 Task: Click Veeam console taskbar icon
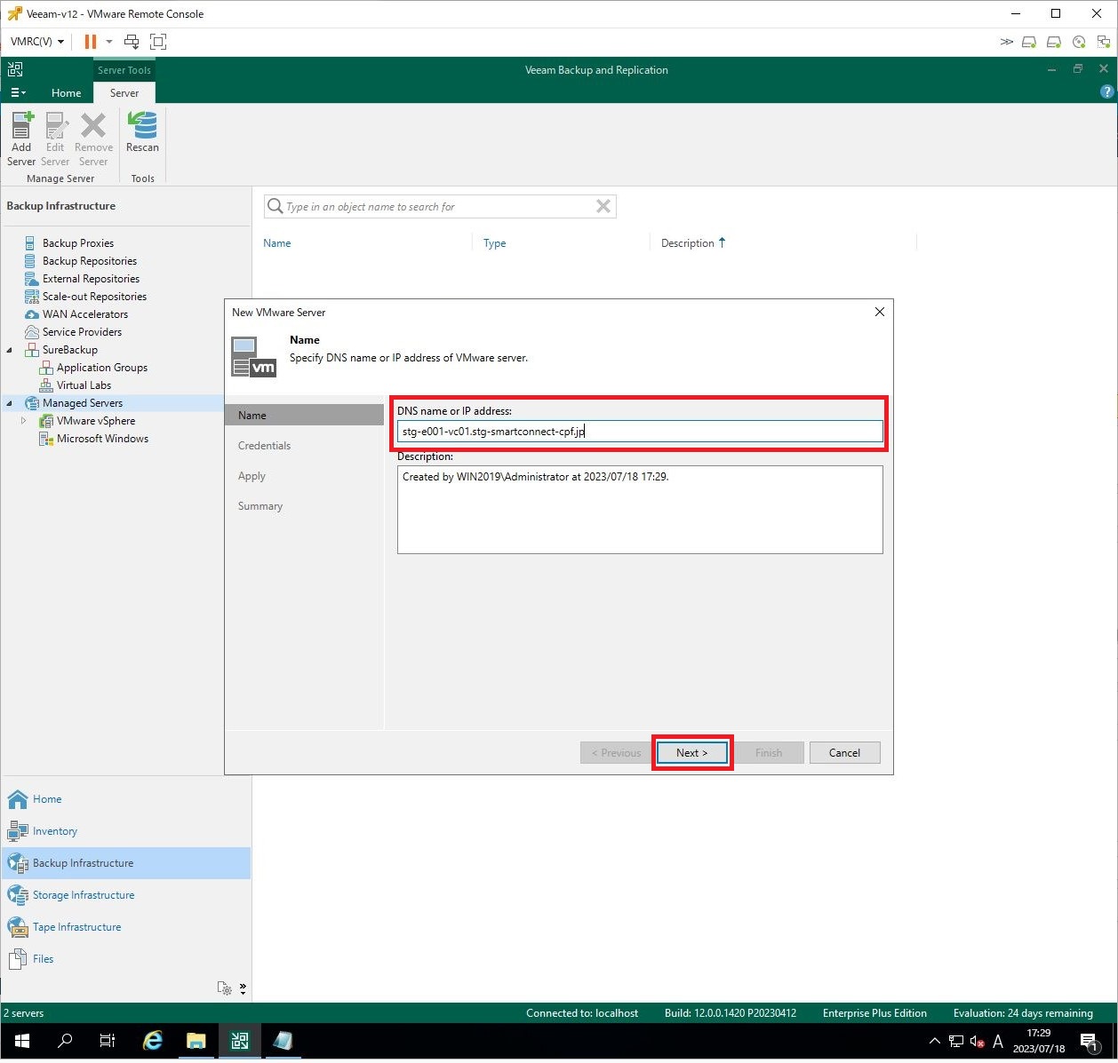point(240,1041)
